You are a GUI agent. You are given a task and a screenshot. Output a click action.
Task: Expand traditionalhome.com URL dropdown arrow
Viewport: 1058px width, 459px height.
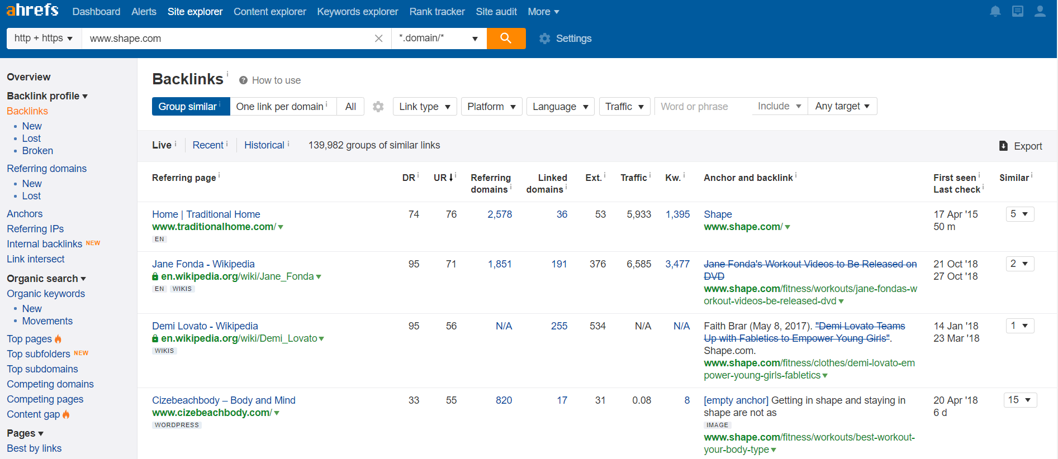[x=281, y=227]
